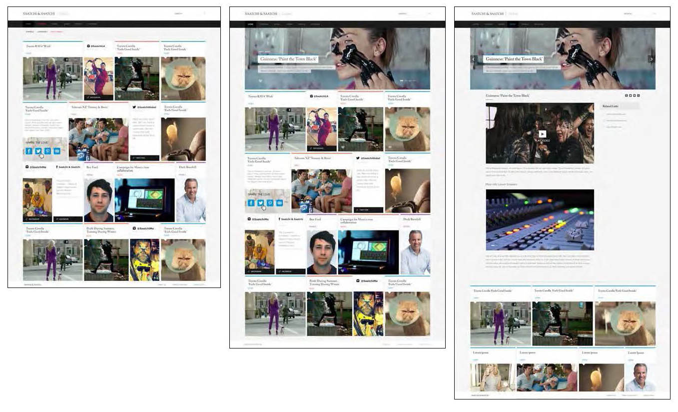
Task: Select active slide indicator on middle mockup's hero
Action: (x=402, y=80)
